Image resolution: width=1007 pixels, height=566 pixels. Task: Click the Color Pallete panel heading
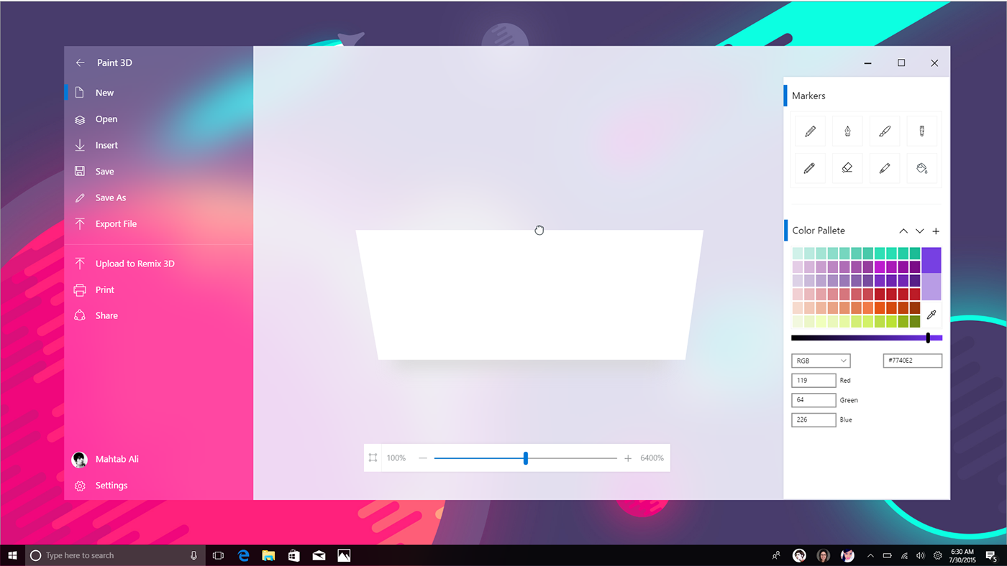point(819,231)
